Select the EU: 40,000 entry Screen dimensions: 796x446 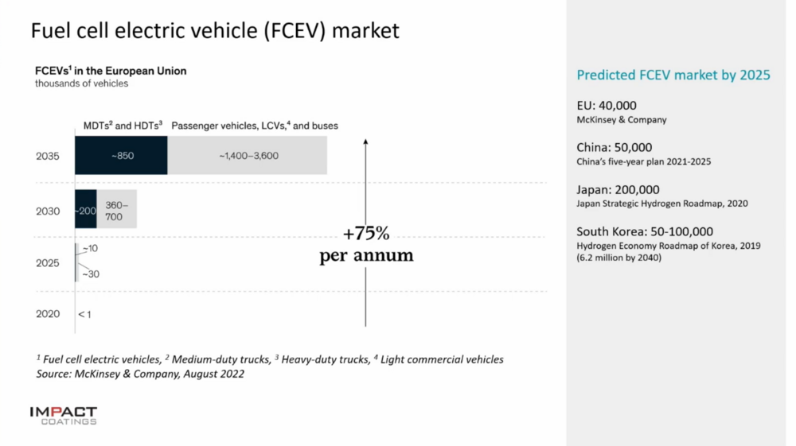[607, 105]
